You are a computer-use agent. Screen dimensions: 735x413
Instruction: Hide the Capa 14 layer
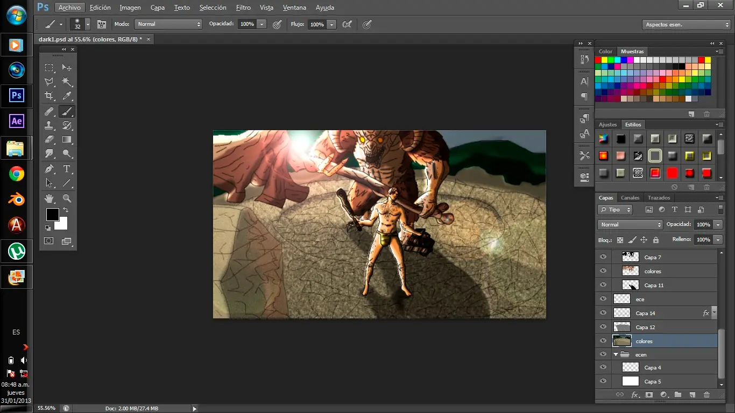(603, 313)
